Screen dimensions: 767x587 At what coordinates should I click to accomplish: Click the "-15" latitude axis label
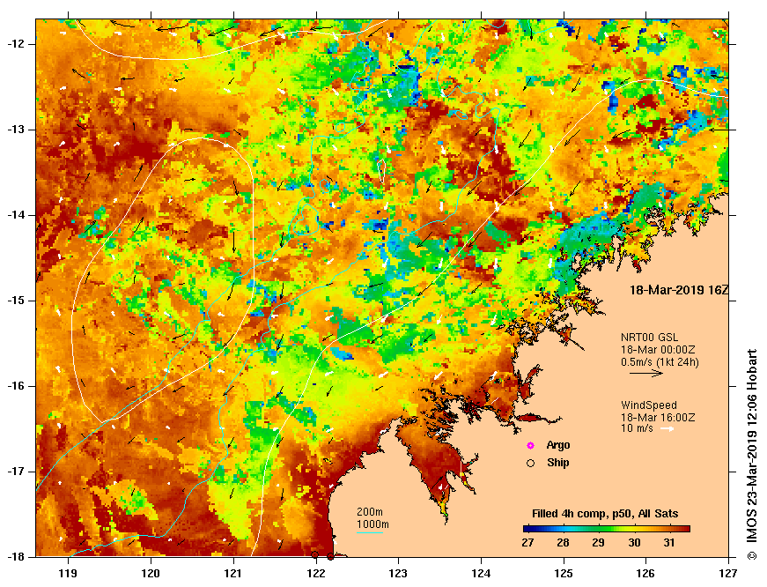16,301
